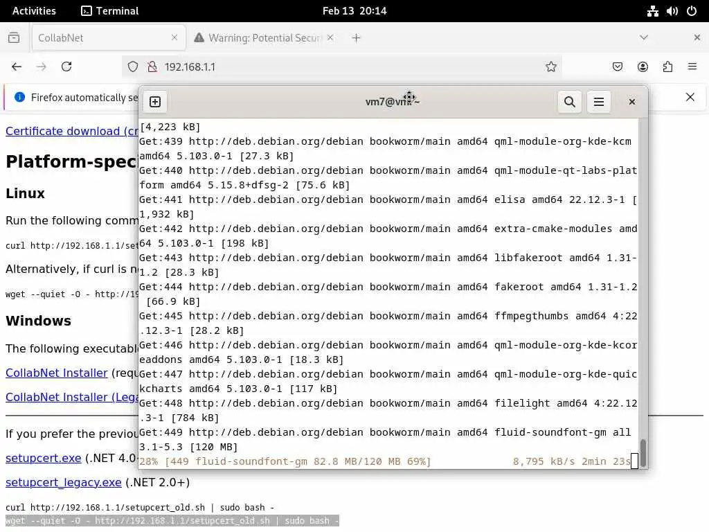
Task: Reload the current page in Firefox
Action: 66,67
